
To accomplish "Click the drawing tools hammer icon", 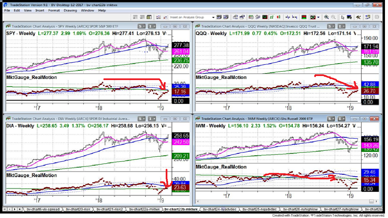I will [358, 17].
